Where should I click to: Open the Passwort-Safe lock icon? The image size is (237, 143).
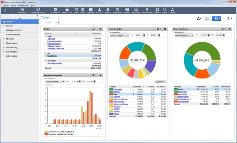[67, 9]
